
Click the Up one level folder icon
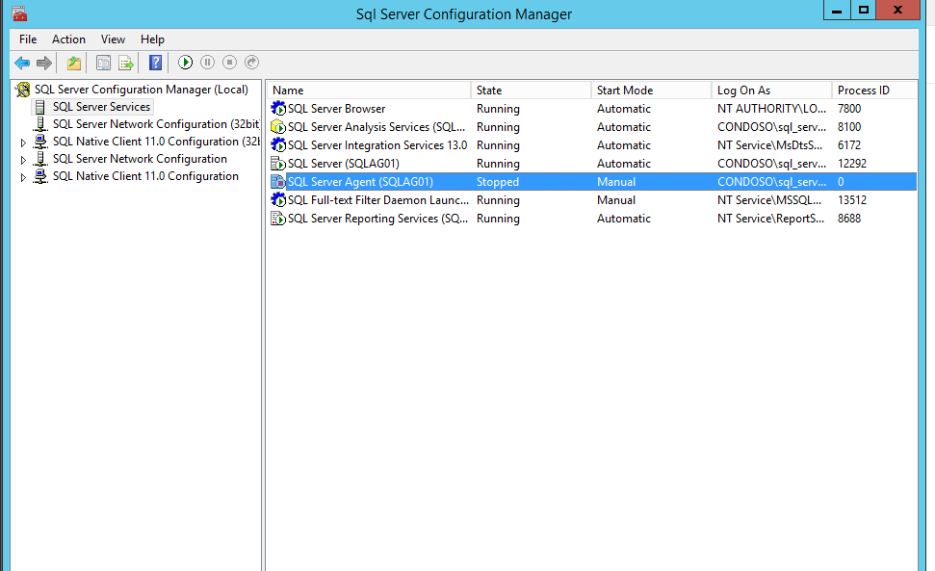pos(74,63)
